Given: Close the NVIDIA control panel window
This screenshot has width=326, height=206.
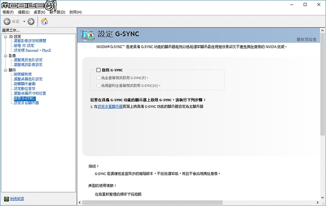Looking at the screenshot, I should pos(319,5).
